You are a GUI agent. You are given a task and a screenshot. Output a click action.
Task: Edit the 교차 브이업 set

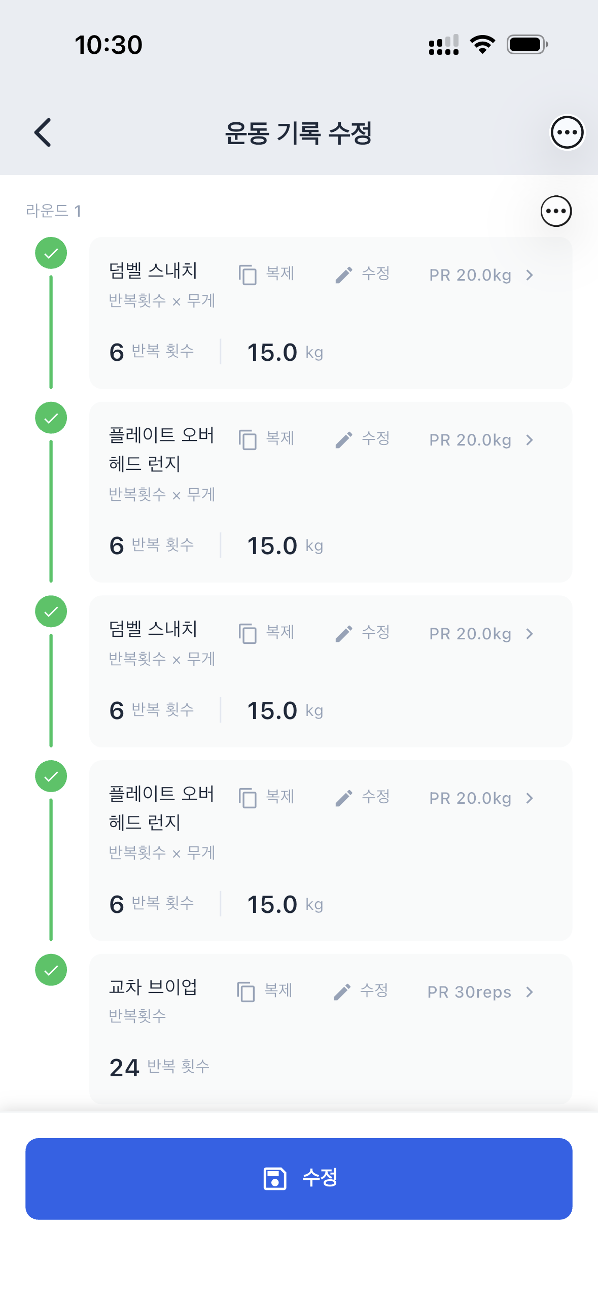coord(361,991)
